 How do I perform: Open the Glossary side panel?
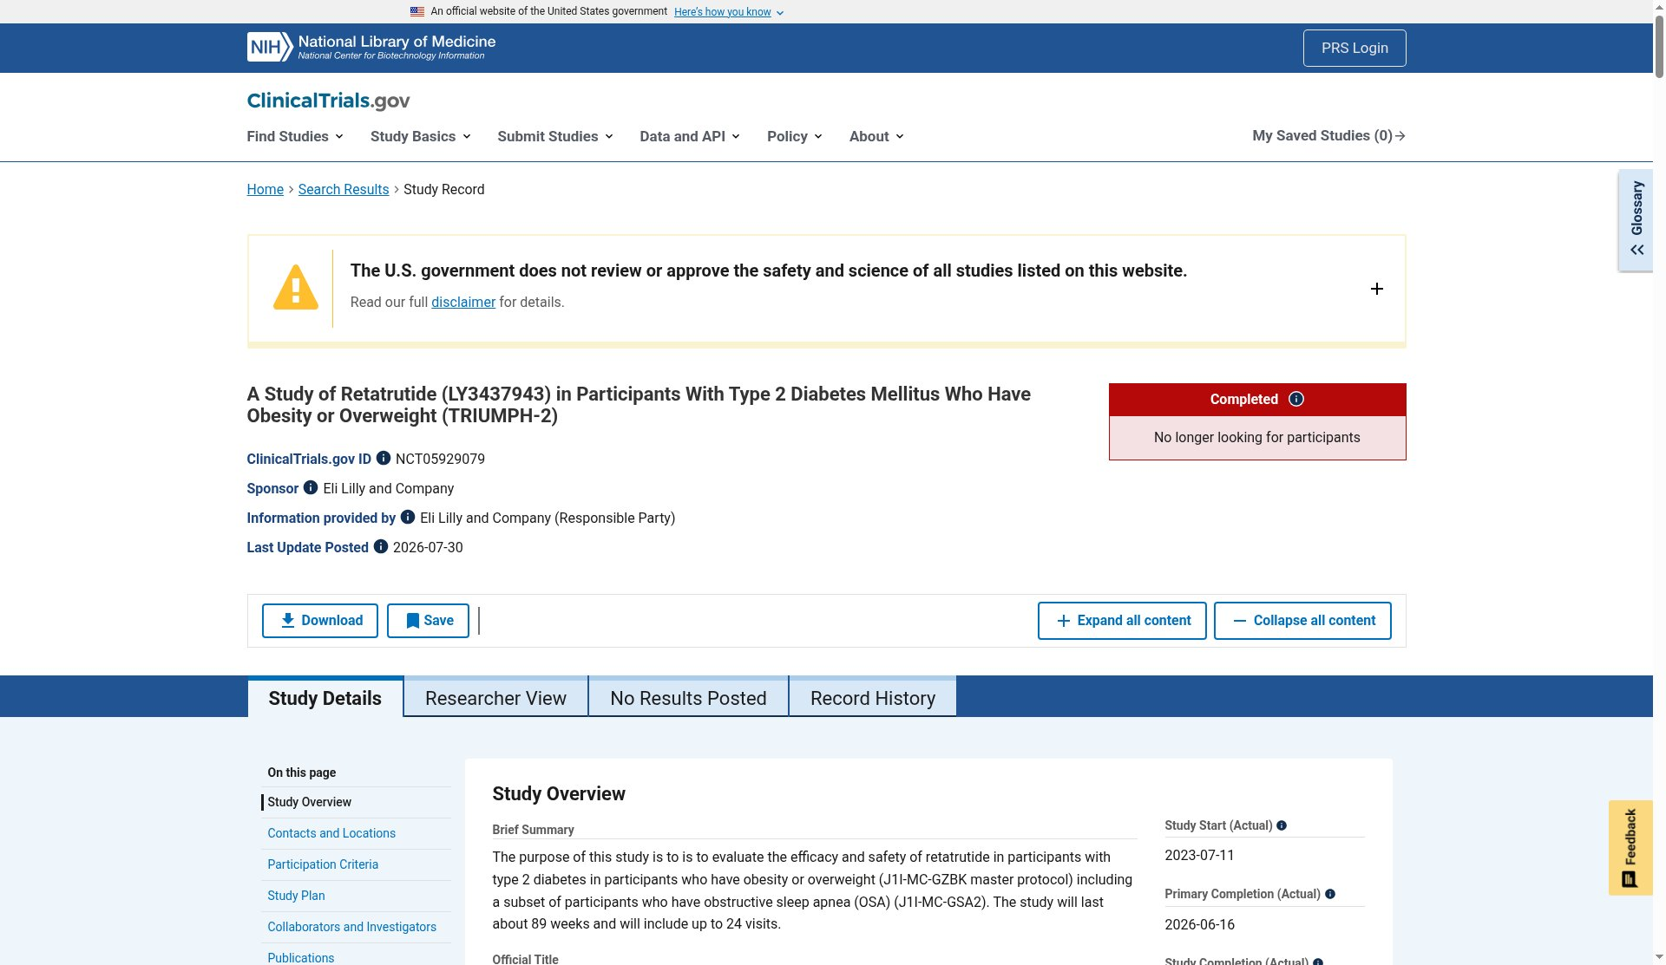click(x=1636, y=220)
